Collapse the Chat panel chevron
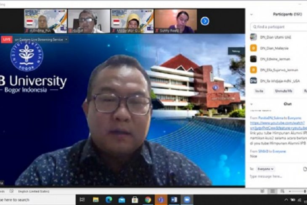This screenshot has width=307, height=205. pos(251,104)
